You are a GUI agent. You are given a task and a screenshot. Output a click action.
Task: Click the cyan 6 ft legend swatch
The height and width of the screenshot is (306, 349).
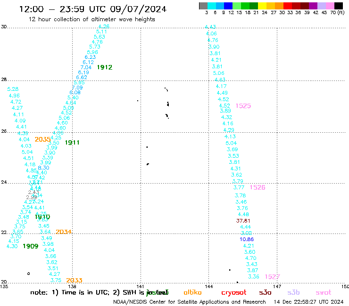212,6
